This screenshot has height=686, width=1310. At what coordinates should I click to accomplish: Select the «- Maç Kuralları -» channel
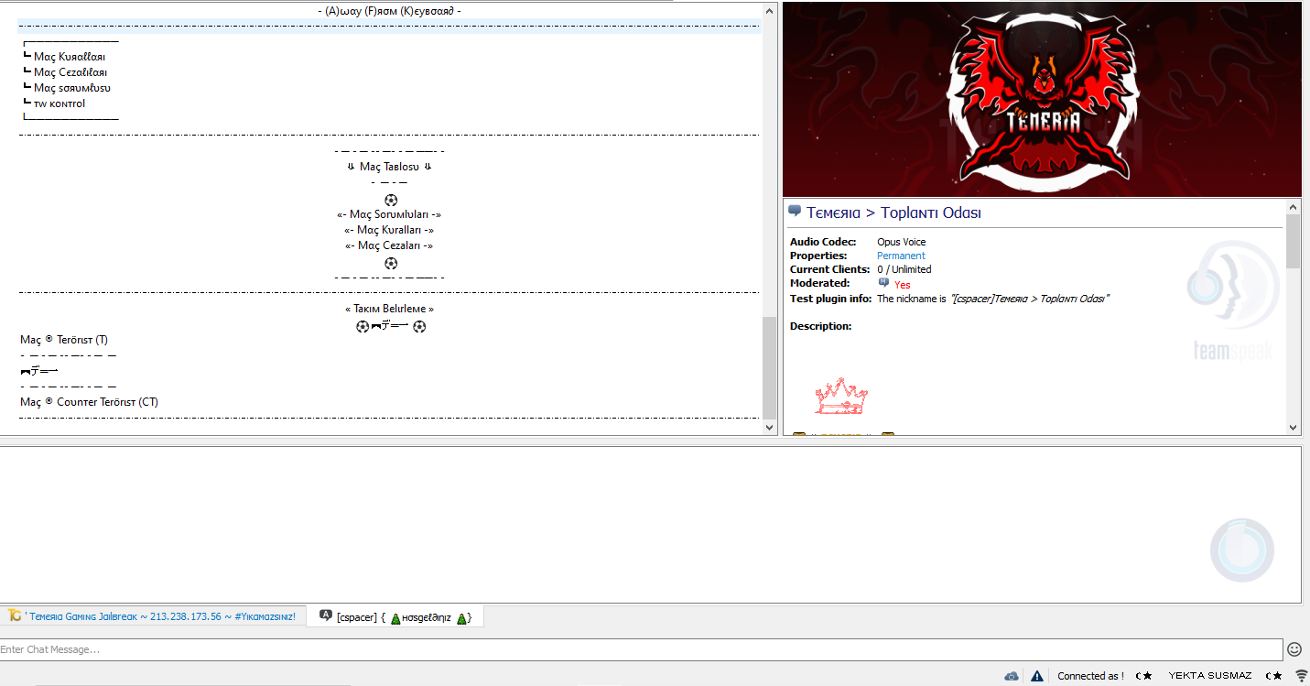(389, 230)
